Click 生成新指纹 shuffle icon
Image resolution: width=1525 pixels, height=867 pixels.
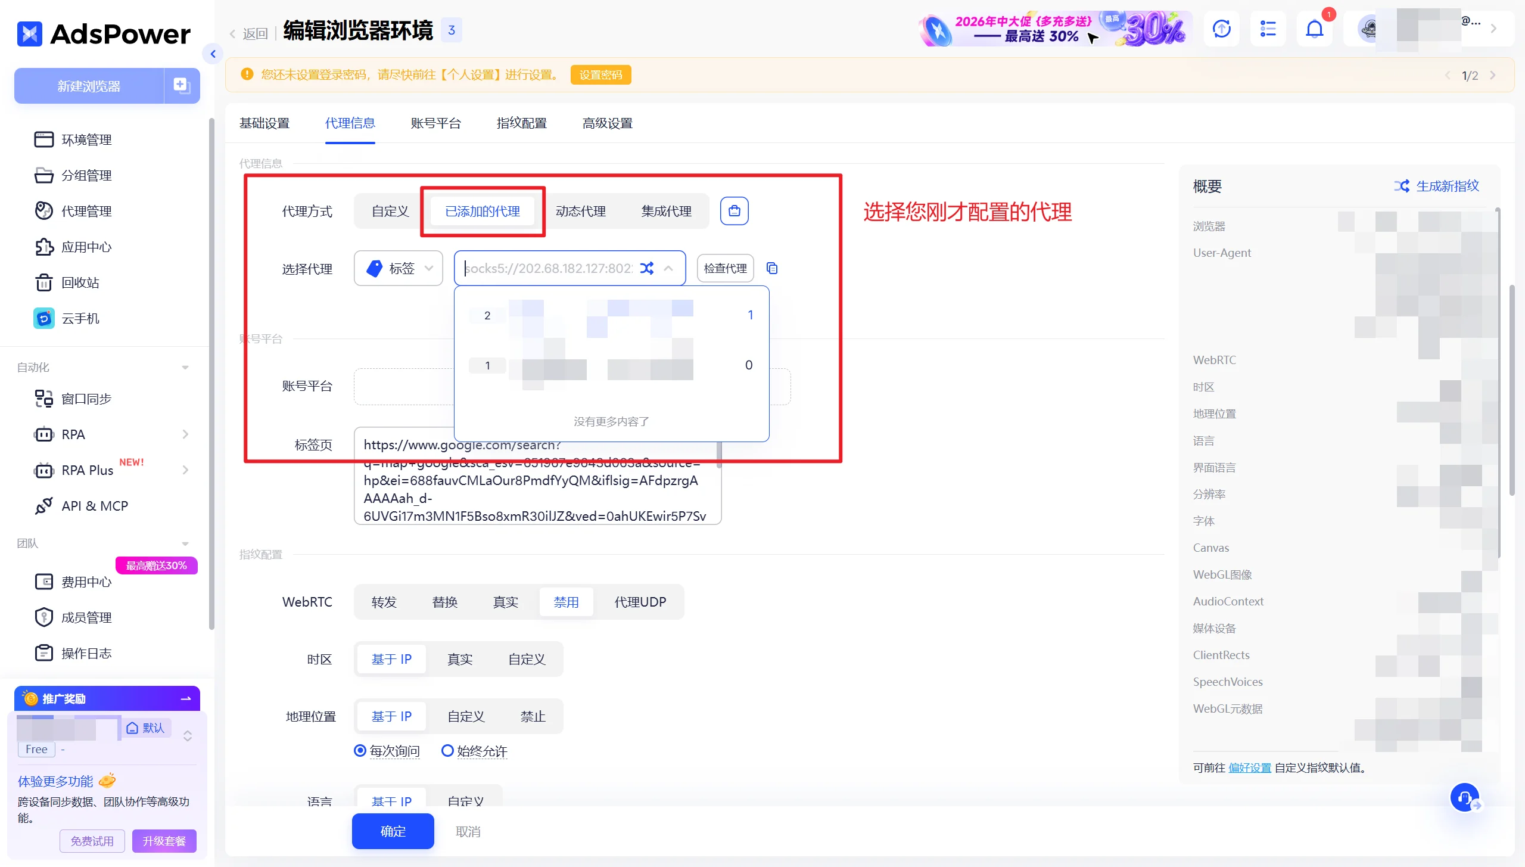[x=1402, y=186]
